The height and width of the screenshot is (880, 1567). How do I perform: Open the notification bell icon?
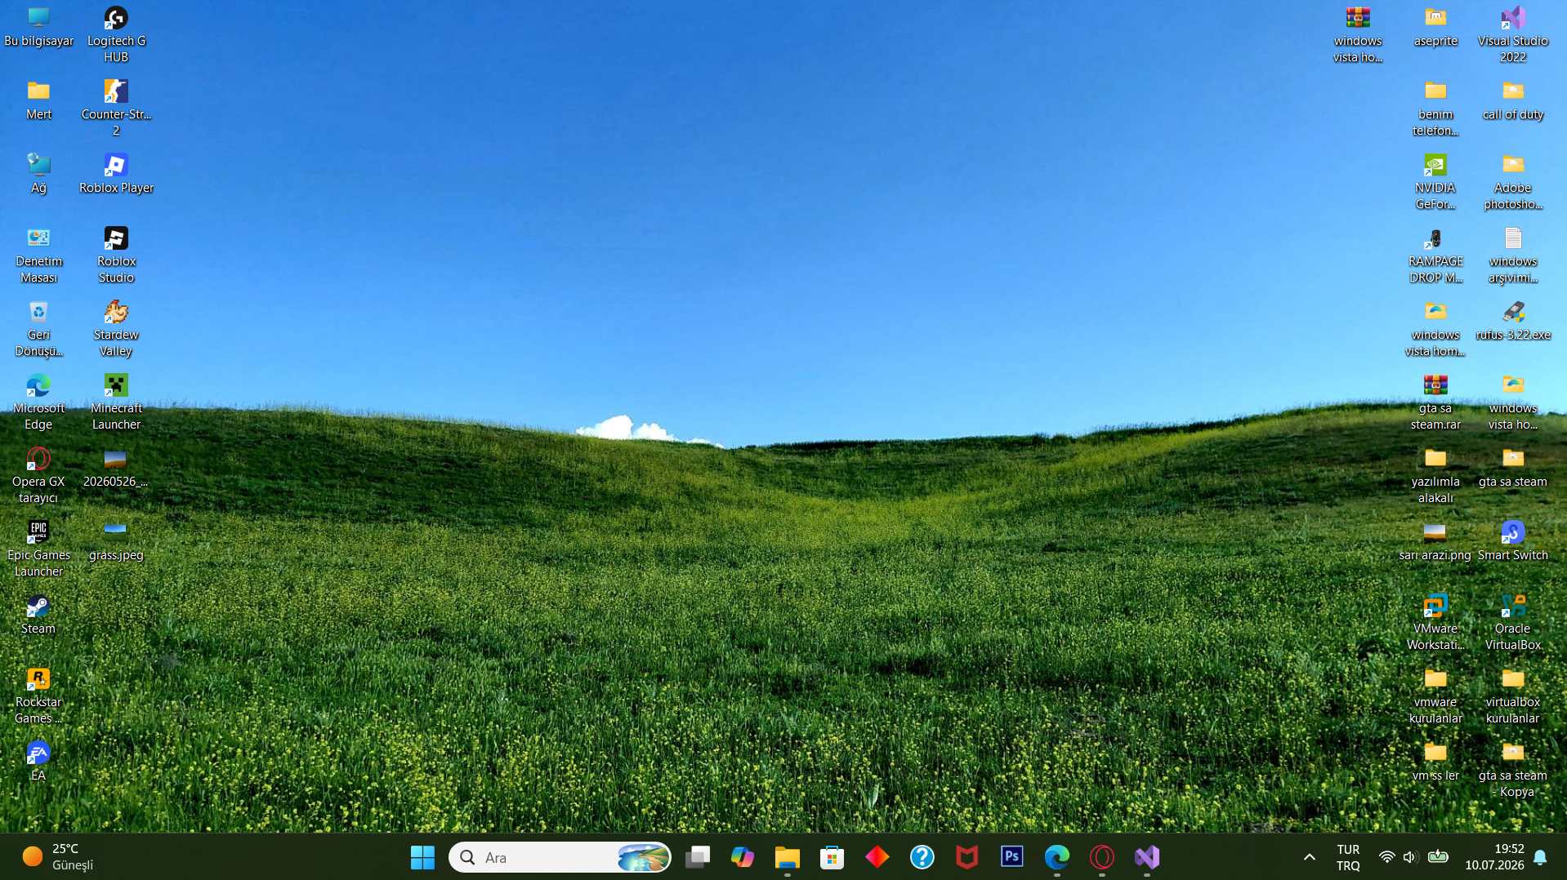[1541, 857]
